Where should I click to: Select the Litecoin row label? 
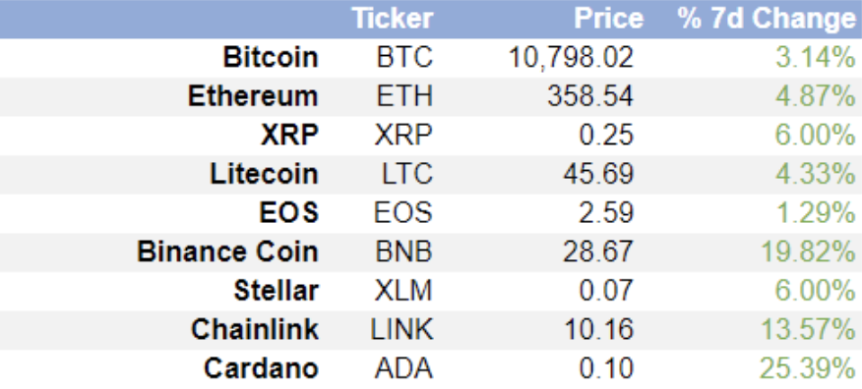point(264,175)
